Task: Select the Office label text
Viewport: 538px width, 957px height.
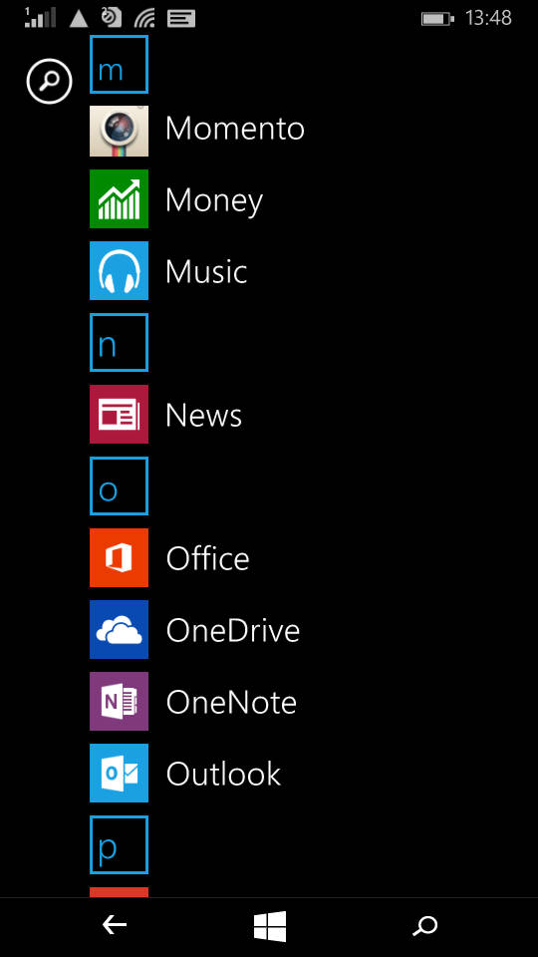Action: (207, 558)
